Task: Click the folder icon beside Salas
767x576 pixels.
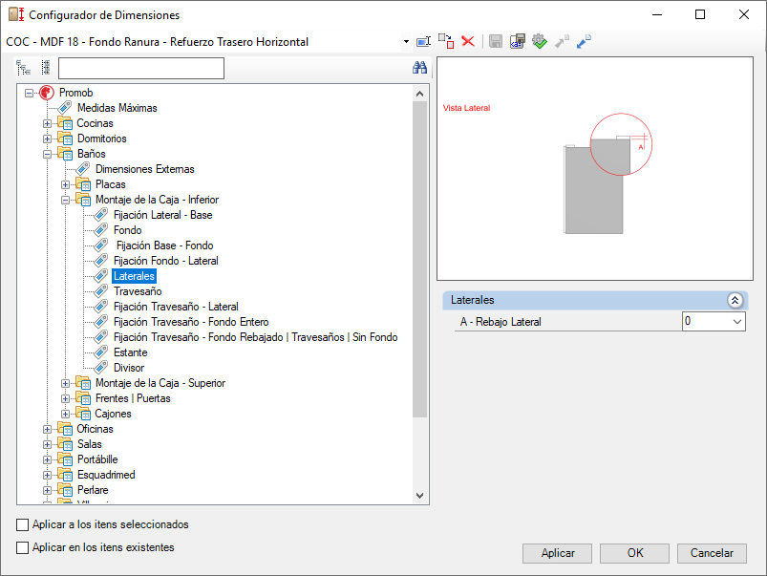Action: pos(65,444)
